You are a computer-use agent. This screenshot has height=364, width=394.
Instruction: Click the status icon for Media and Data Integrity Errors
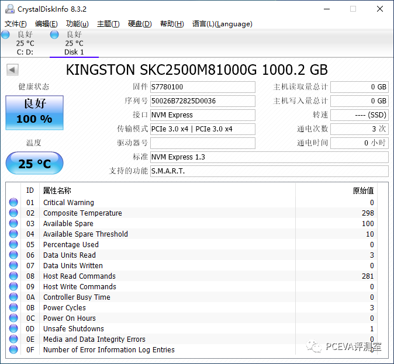point(13,339)
